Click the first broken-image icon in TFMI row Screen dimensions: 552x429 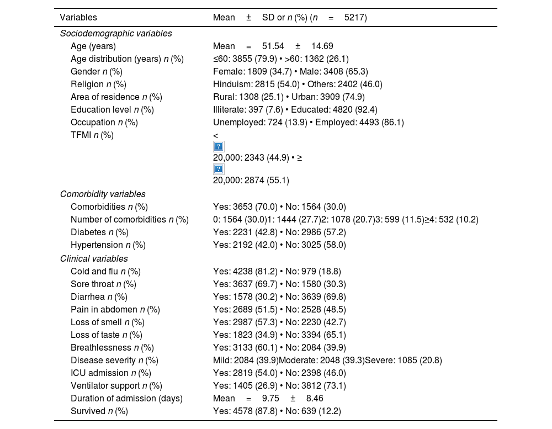(x=219, y=146)
